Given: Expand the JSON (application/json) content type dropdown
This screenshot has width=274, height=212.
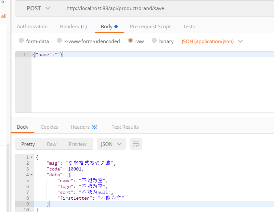Looking at the screenshot, I should click(x=212, y=41).
